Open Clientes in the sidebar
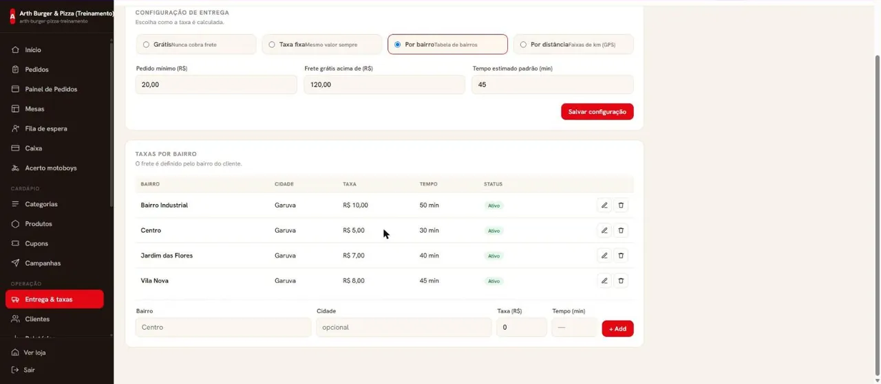This screenshot has height=384, width=881. tap(54, 319)
